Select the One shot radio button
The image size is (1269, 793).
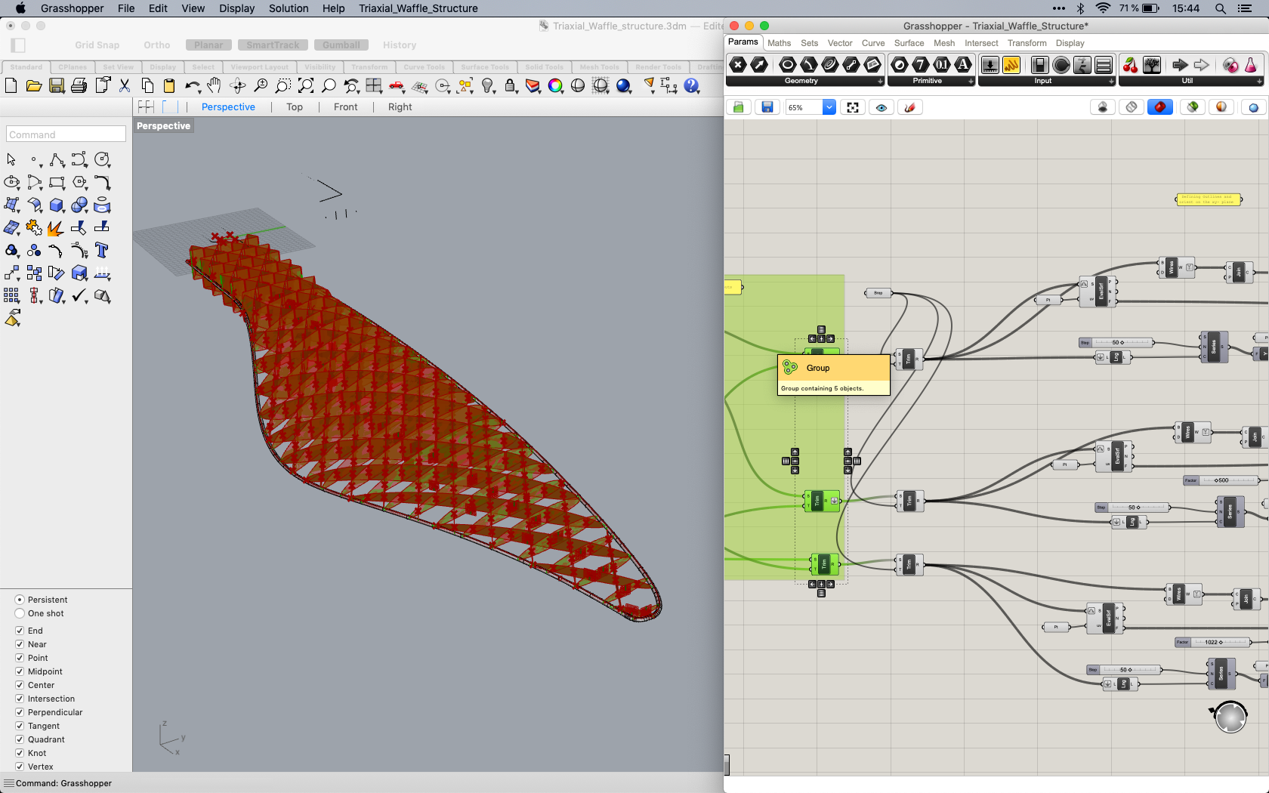click(20, 613)
